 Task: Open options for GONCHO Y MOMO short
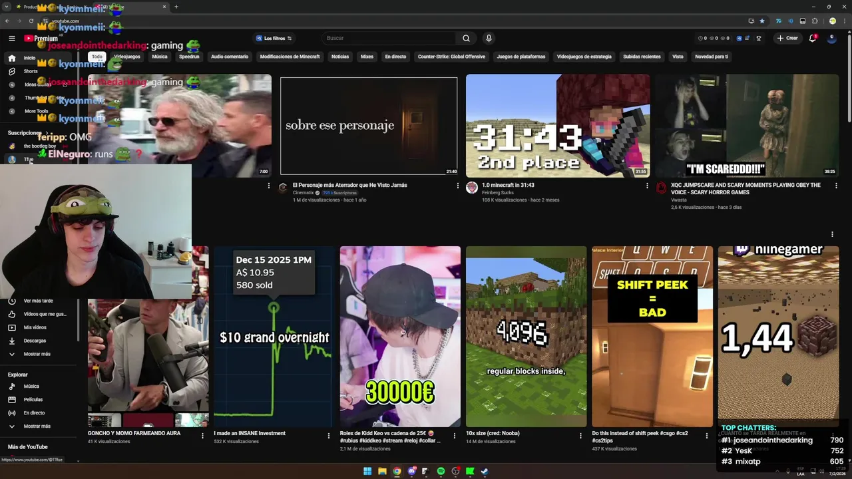(202, 436)
